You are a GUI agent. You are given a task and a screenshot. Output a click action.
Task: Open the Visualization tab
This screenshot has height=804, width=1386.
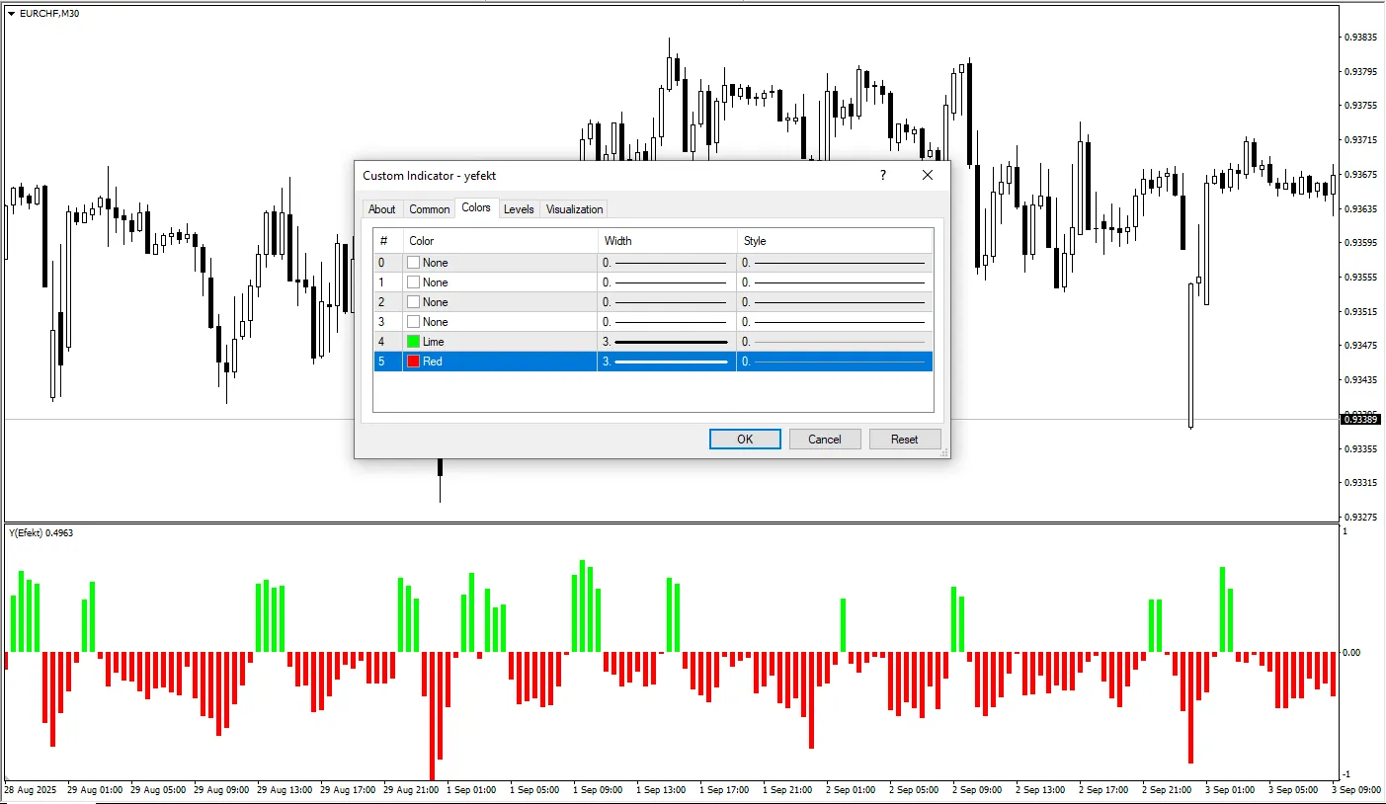(574, 209)
